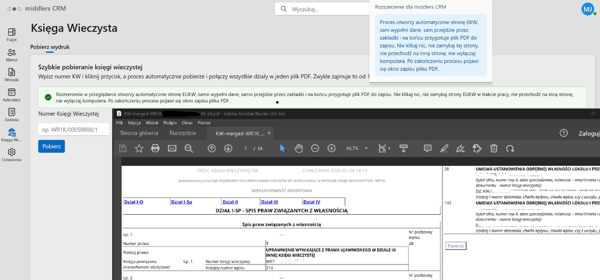Open Wnioski in the sidebar
The image size is (600, 280).
(x=12, y=75)
